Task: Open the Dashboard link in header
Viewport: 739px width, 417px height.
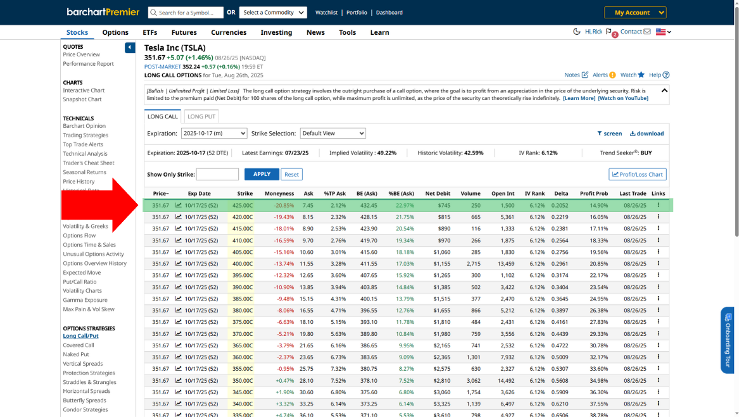Action: pyautogui.click(x=389, y=13)
